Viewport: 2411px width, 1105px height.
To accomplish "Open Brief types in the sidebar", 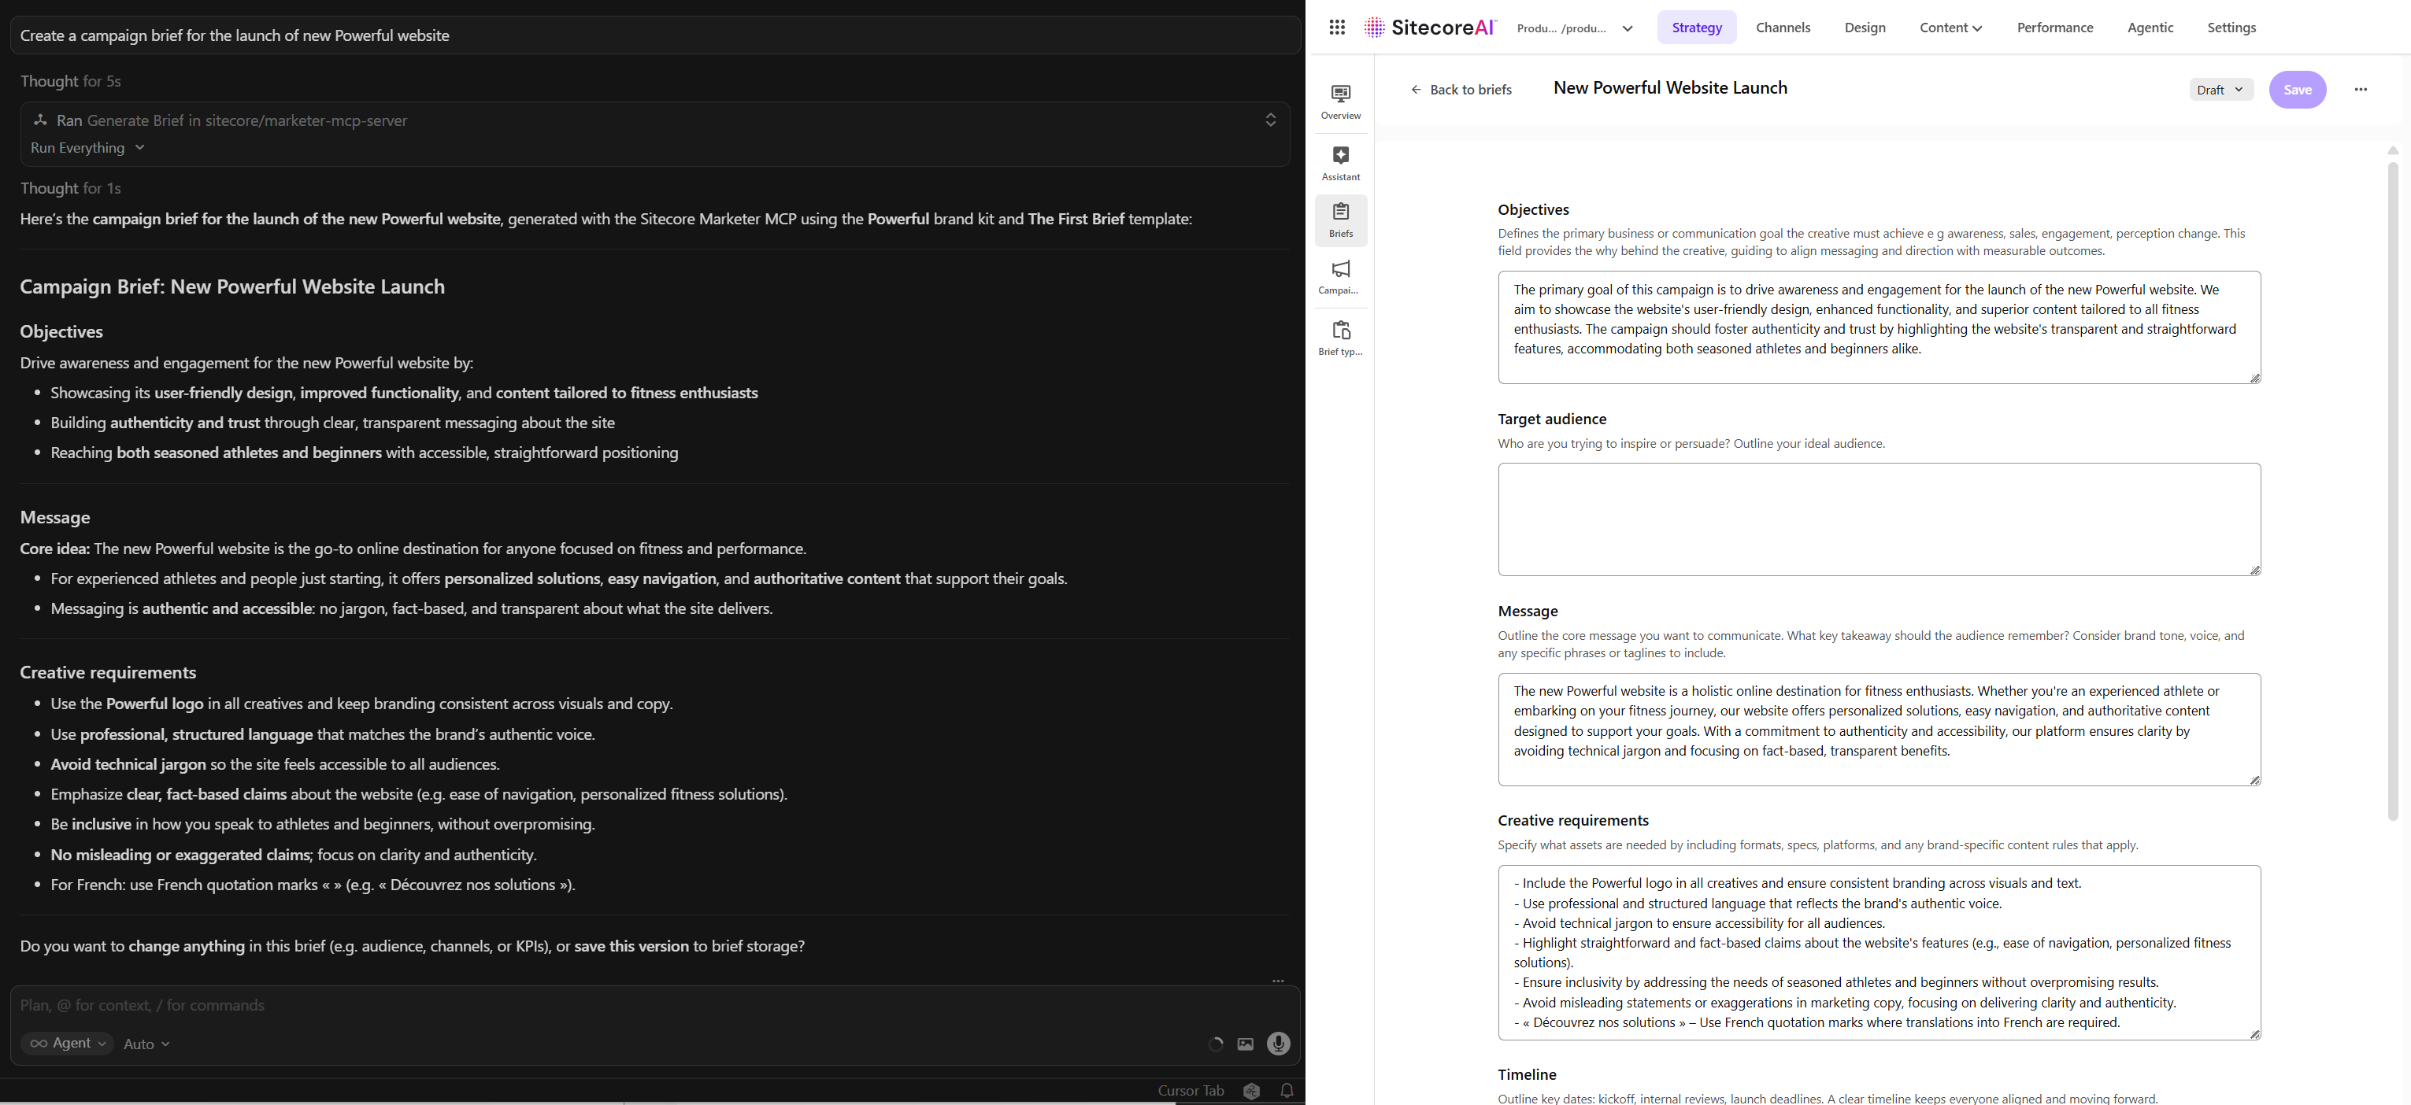I will coord(1340,337).
